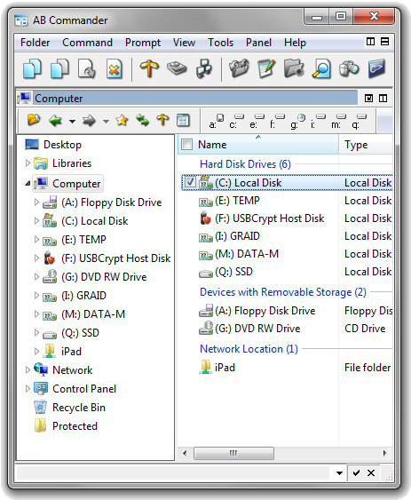Expand the Control Panel tree node
The width and height of the screenshot is (411, 500).
click(28, 388)
